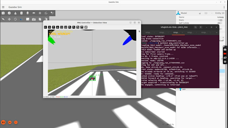Open the snap settings tool
The height and width of the screenshot is (128, 228).
point(21,19)
